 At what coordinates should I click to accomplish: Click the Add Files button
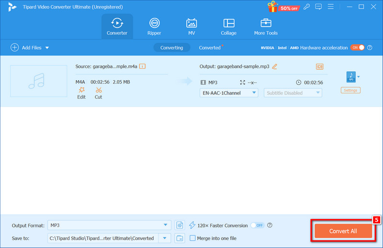pos(26,48)
